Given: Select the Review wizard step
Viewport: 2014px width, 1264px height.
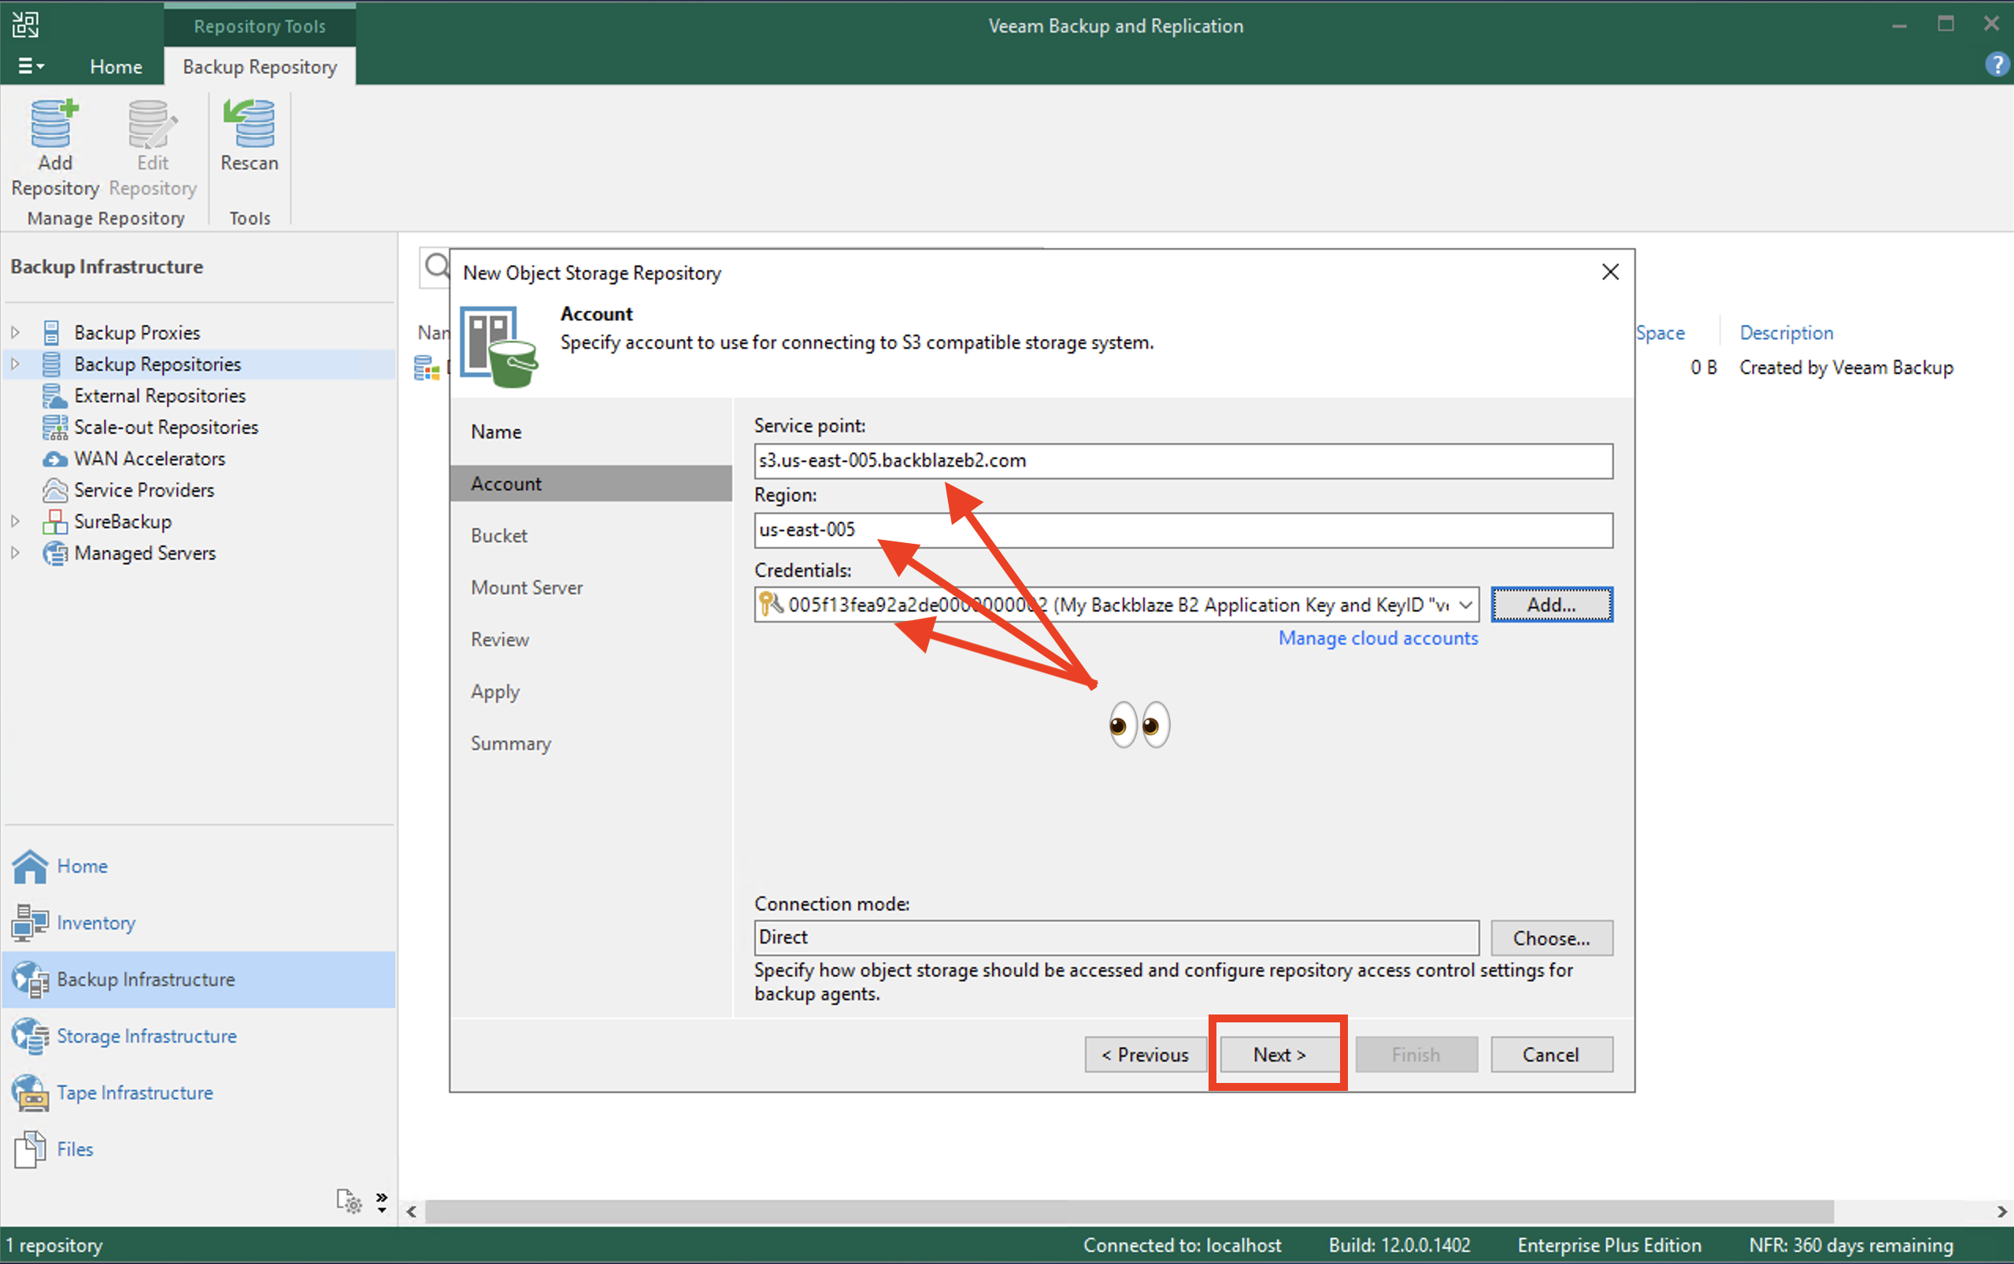Looking at the screenshot, I should [499, 638].
